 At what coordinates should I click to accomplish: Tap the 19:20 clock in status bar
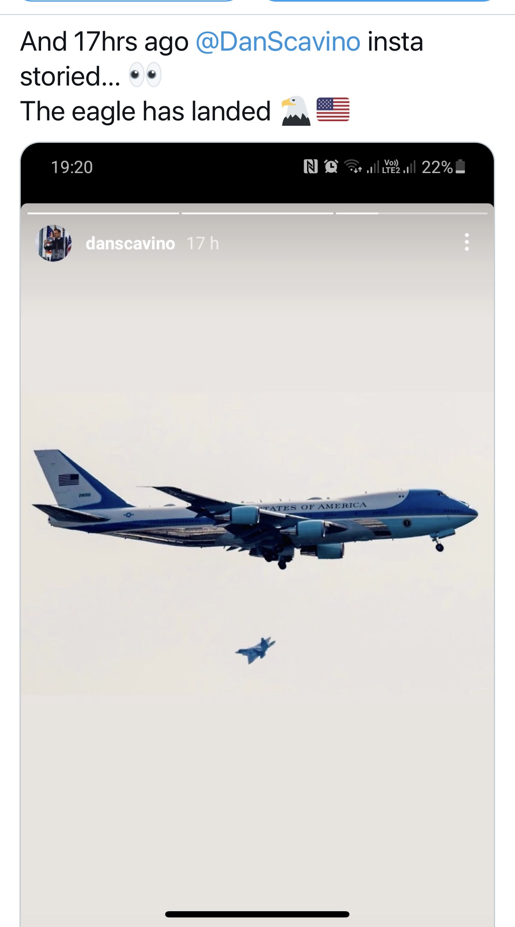(x=72, y=167)
